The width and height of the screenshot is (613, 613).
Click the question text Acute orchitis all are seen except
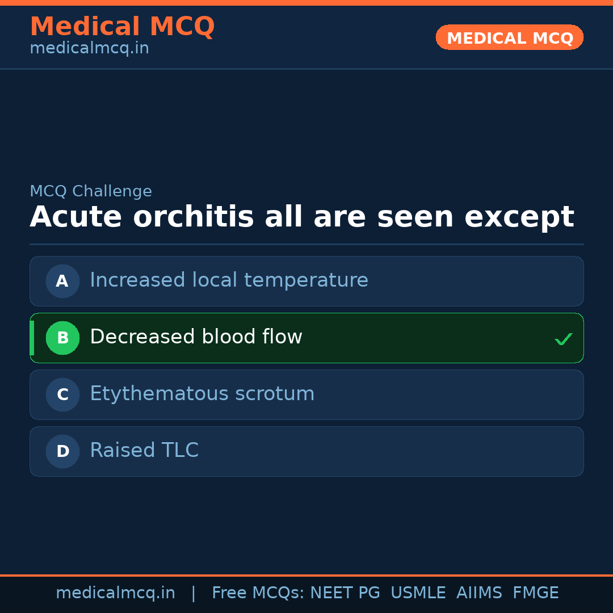(x=301, y=216)
